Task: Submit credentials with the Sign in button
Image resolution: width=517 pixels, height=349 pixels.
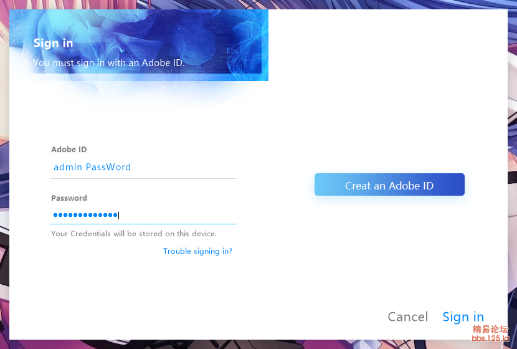Action: pyautogui.click(x=463, y=317)
